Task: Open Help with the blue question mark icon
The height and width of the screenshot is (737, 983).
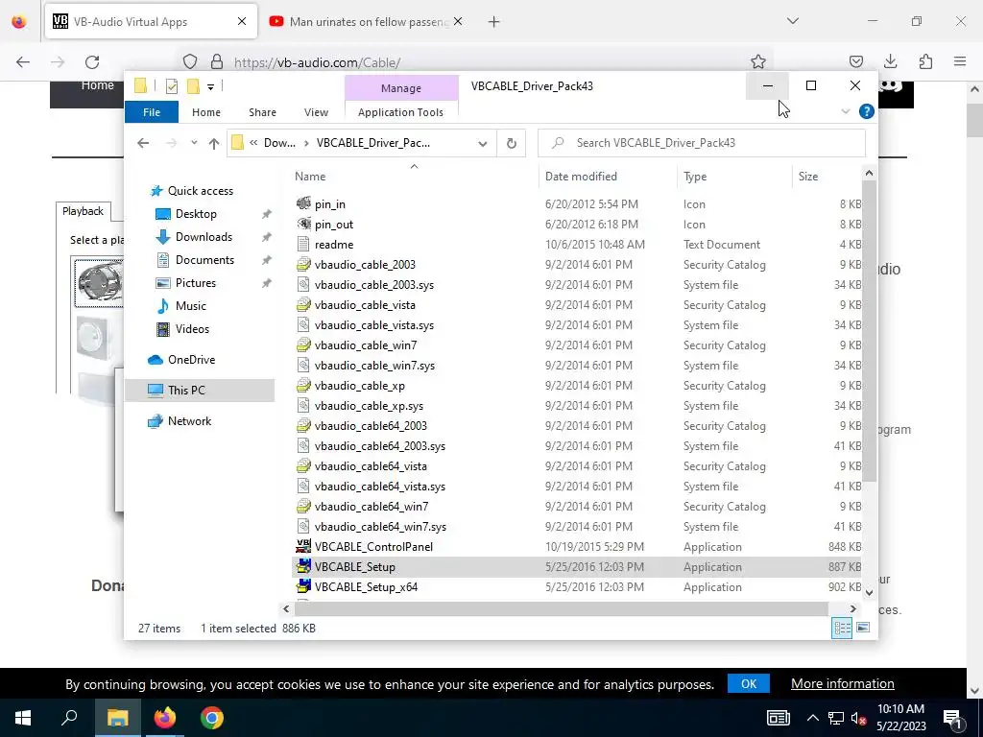Action: point(867,111)
